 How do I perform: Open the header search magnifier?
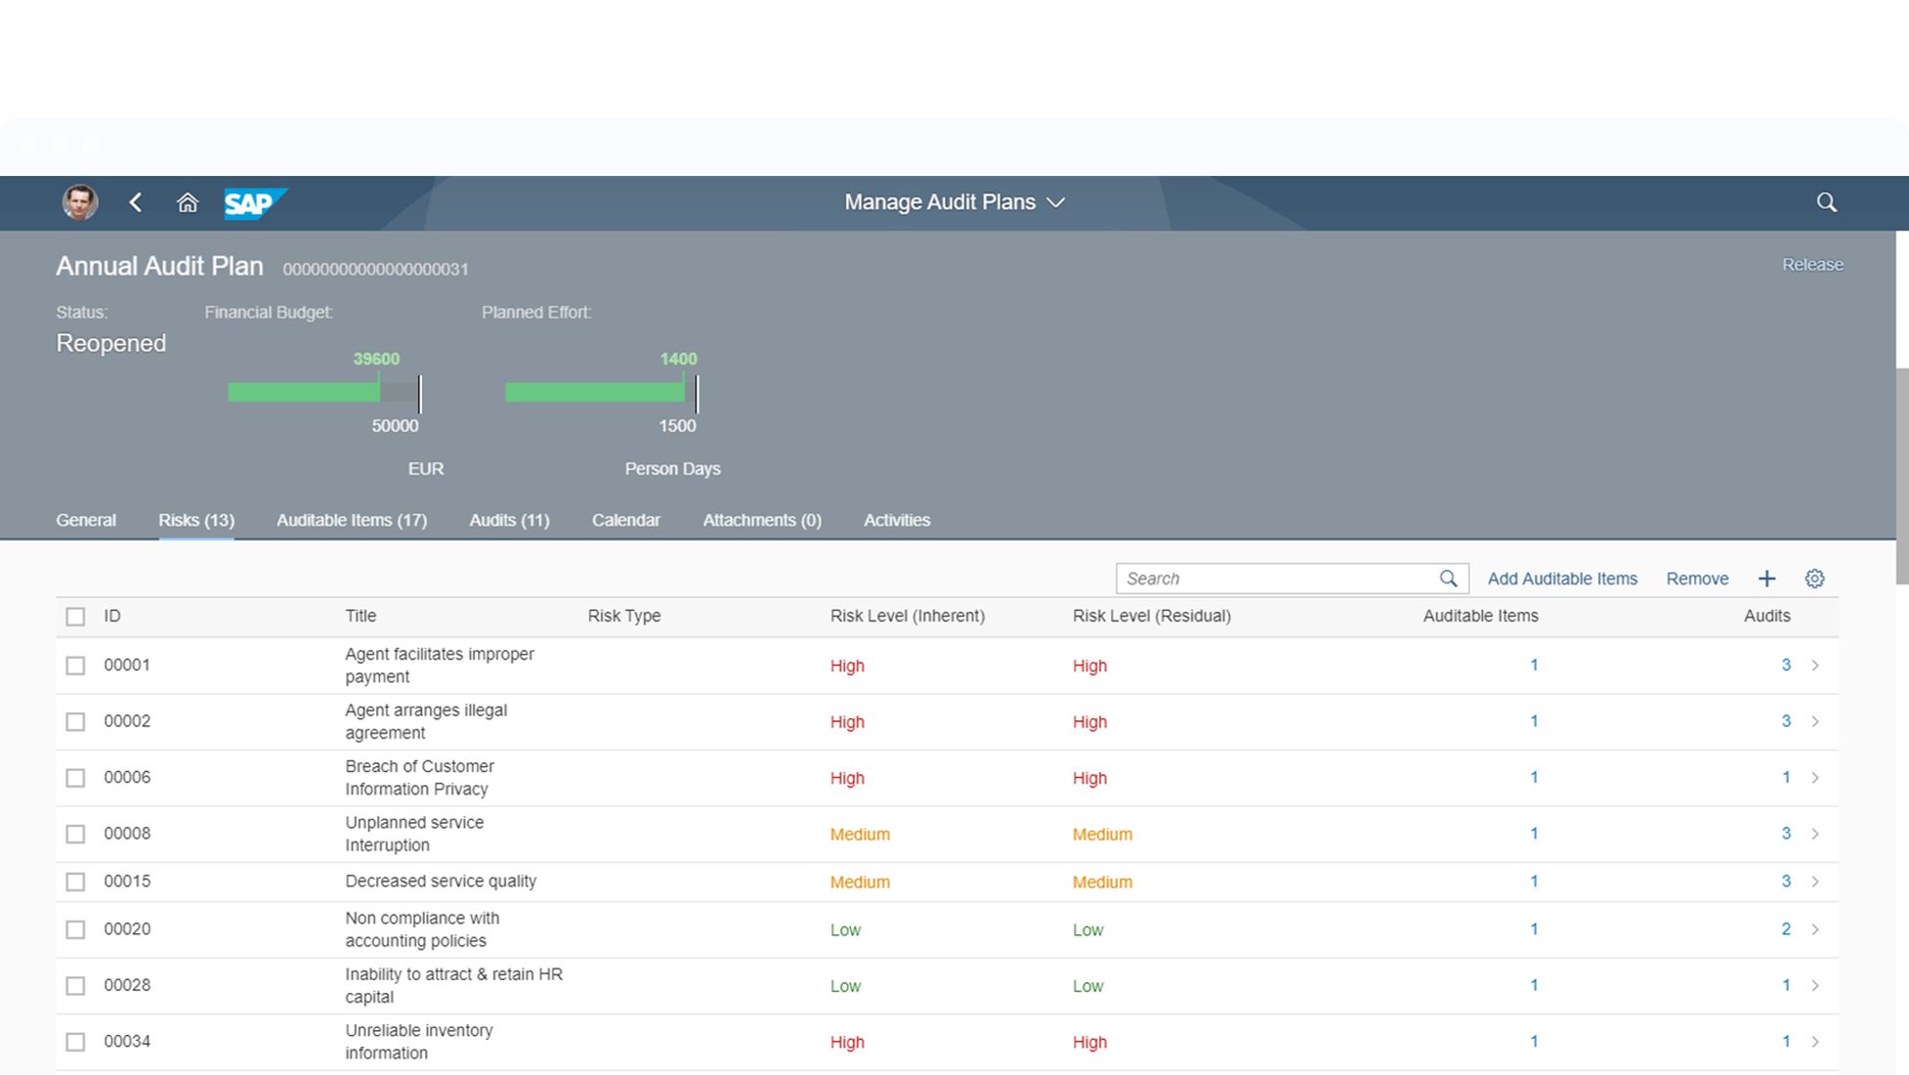coord(1826,202)
